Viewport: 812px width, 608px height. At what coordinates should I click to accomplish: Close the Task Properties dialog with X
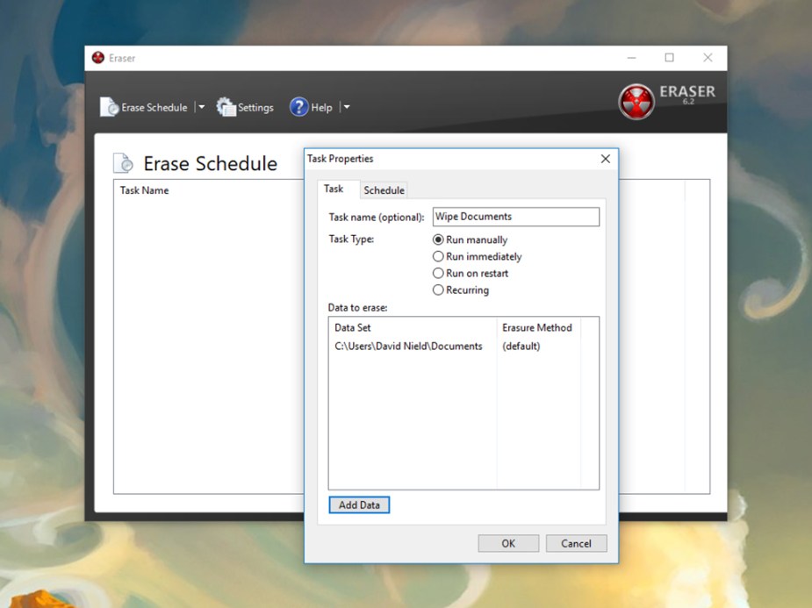coord(605,159)
